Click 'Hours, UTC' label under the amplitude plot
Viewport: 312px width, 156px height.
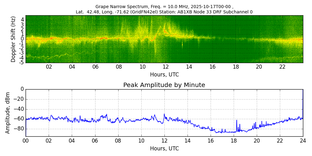[164, 149]
